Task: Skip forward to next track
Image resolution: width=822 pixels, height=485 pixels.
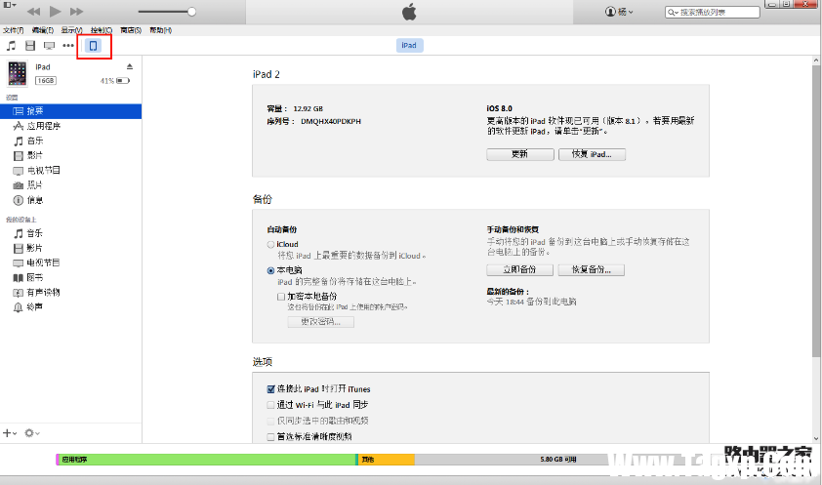Action: (x=76, y=12)
